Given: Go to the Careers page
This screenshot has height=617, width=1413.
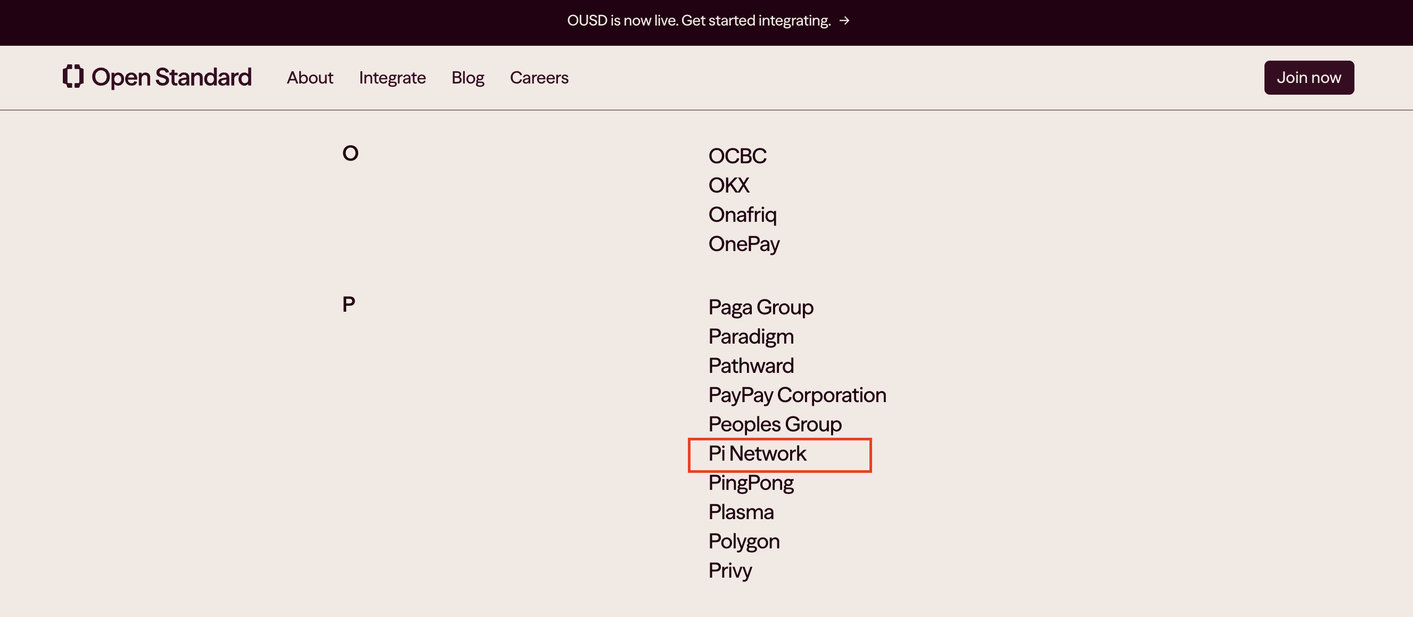Looking at the screenshot, I should click(539, 78).
